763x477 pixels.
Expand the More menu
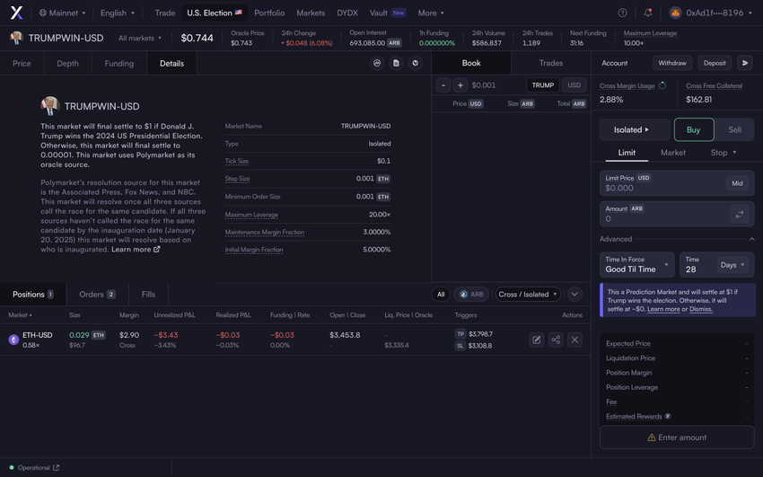tap(431, 13)
